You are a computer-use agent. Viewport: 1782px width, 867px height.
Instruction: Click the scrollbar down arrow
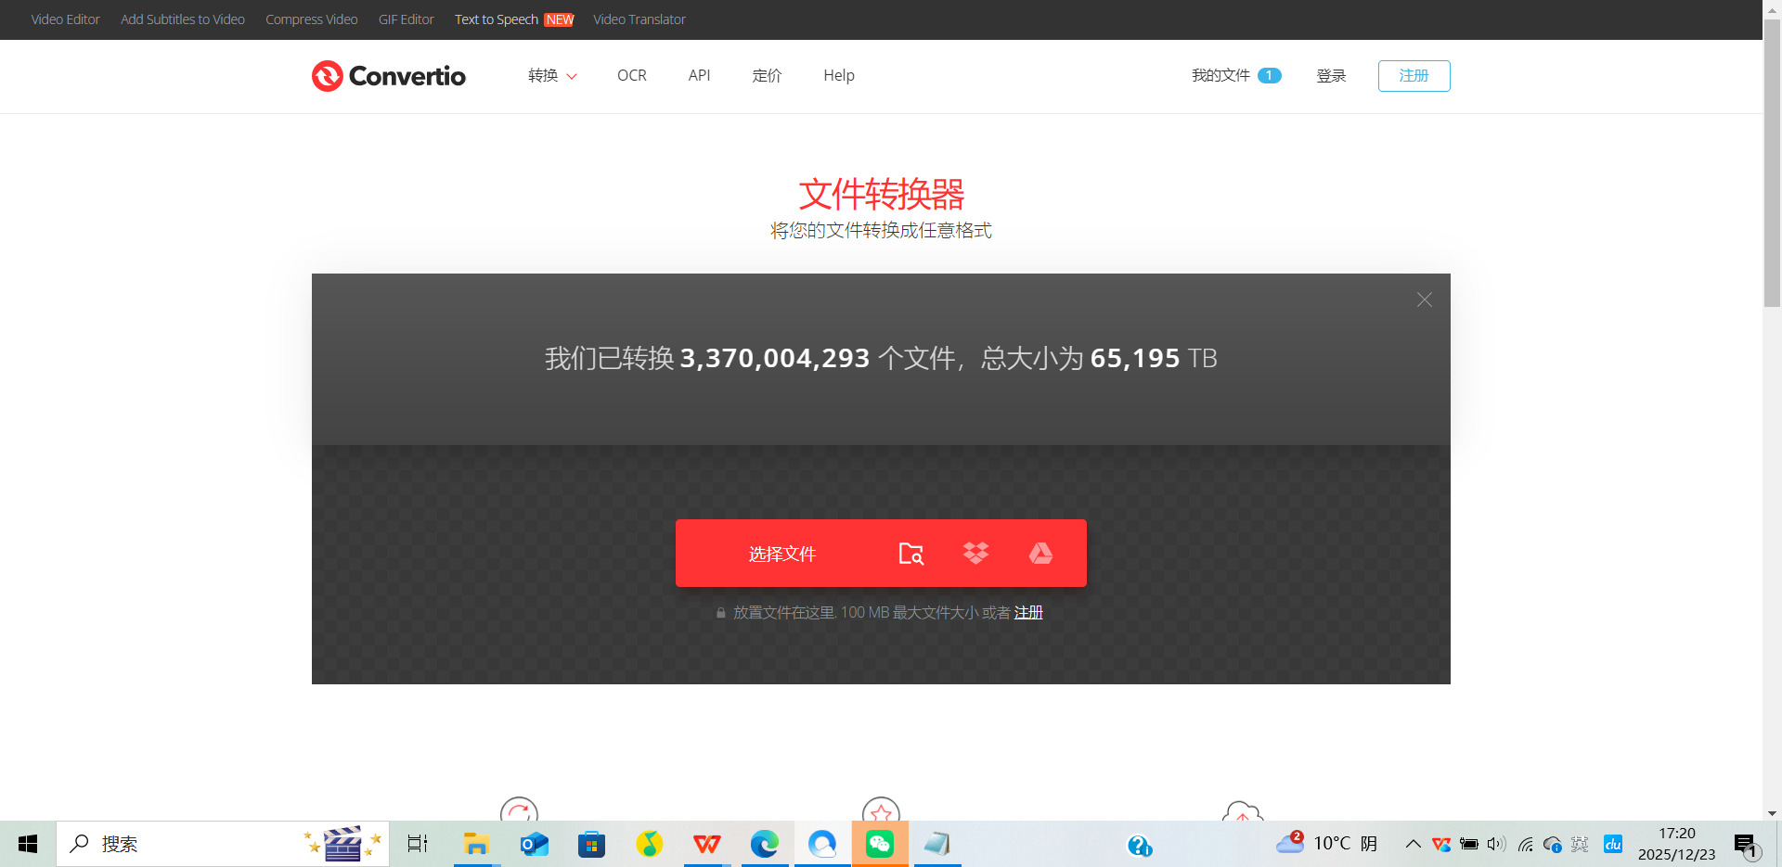coord(1773,813)
